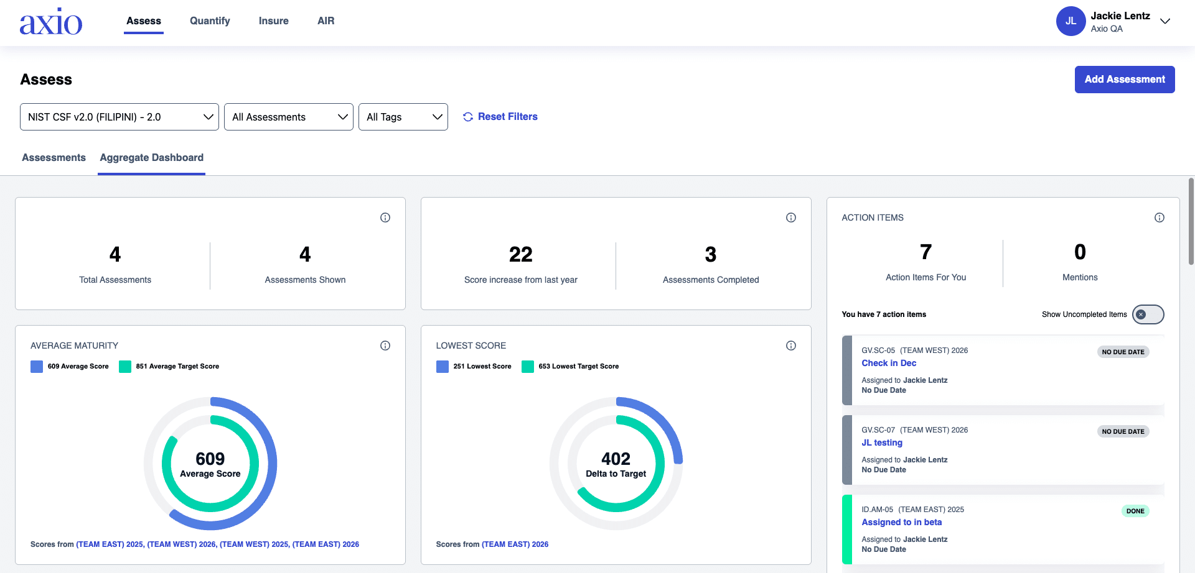Open info icon on Score increase card
Image resolution: width=1195 pixels, height=573 pixels.
pyautogui.click(x=791, y=218)
